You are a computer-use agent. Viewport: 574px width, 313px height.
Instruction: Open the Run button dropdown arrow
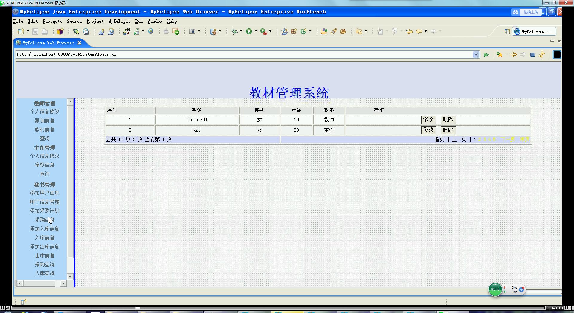[256, 31]
